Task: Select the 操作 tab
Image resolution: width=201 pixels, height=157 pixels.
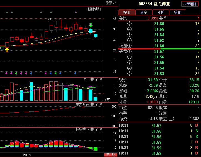Action: tap(177, 12)
